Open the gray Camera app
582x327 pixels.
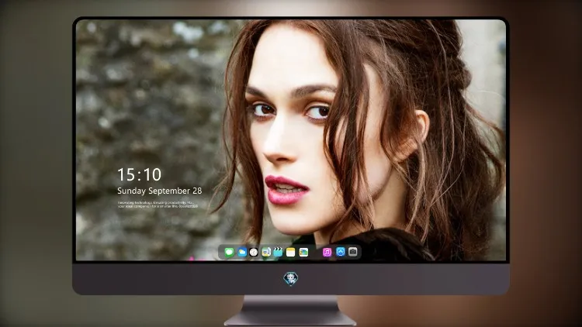pyautogui.click(x=353, y=252)
